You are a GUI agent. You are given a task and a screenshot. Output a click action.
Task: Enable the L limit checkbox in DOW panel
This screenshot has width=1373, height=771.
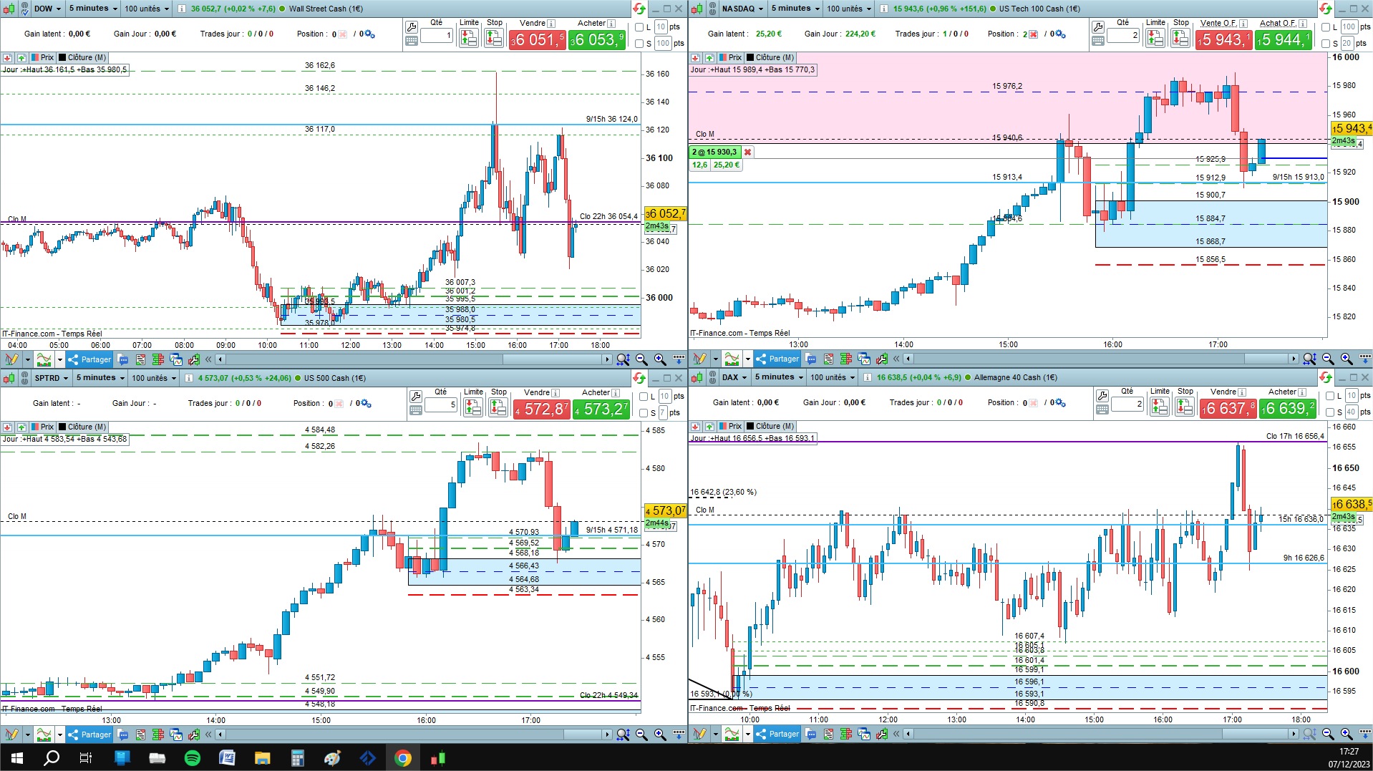(x=639, y=27)
